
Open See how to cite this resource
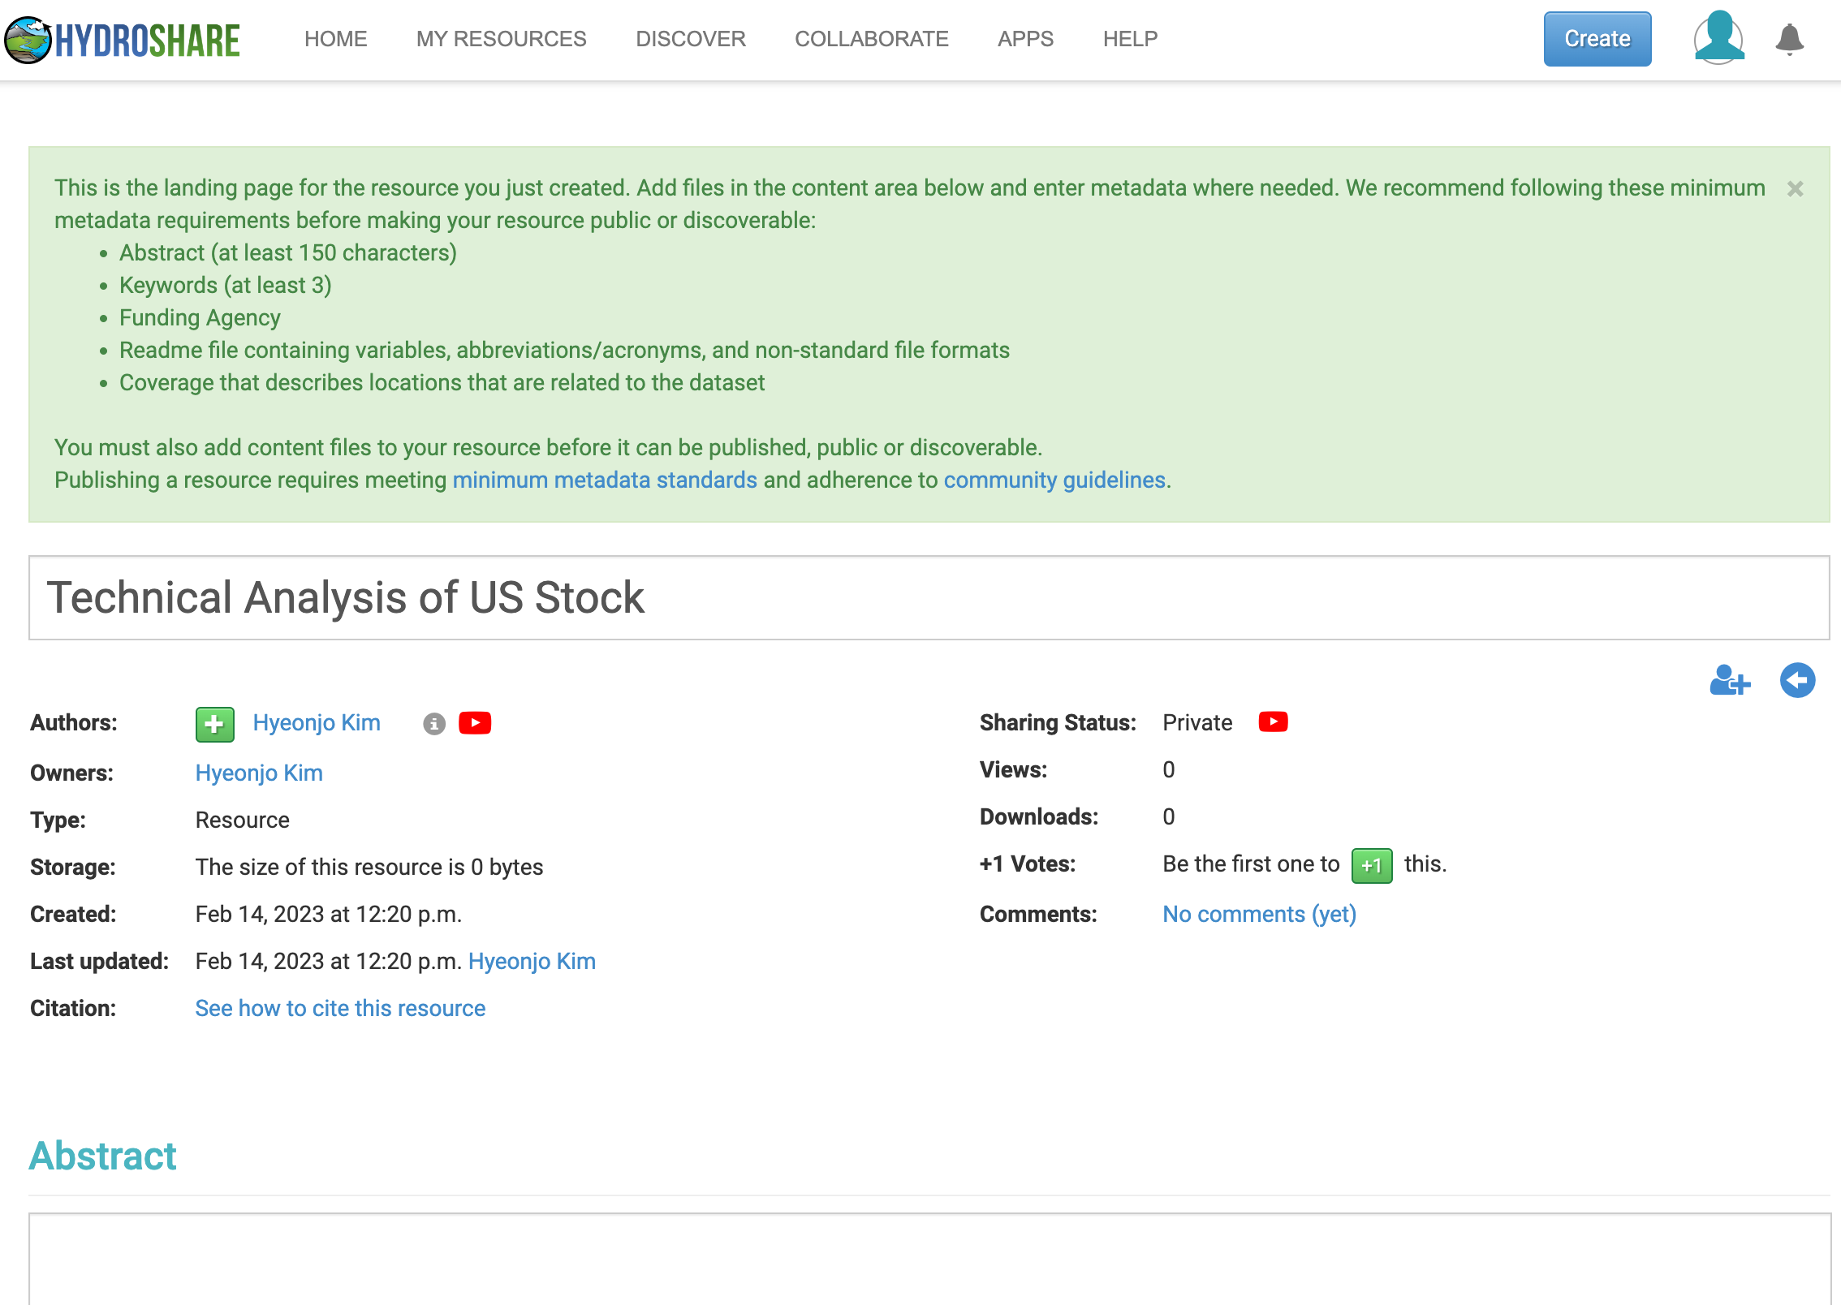(x=340, y=1008)
